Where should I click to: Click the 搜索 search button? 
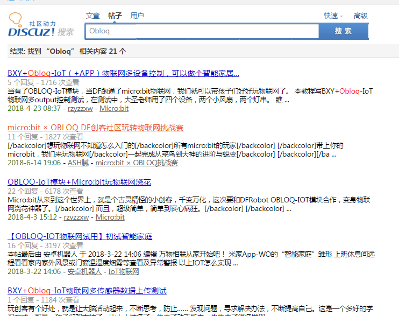point(343,31)
